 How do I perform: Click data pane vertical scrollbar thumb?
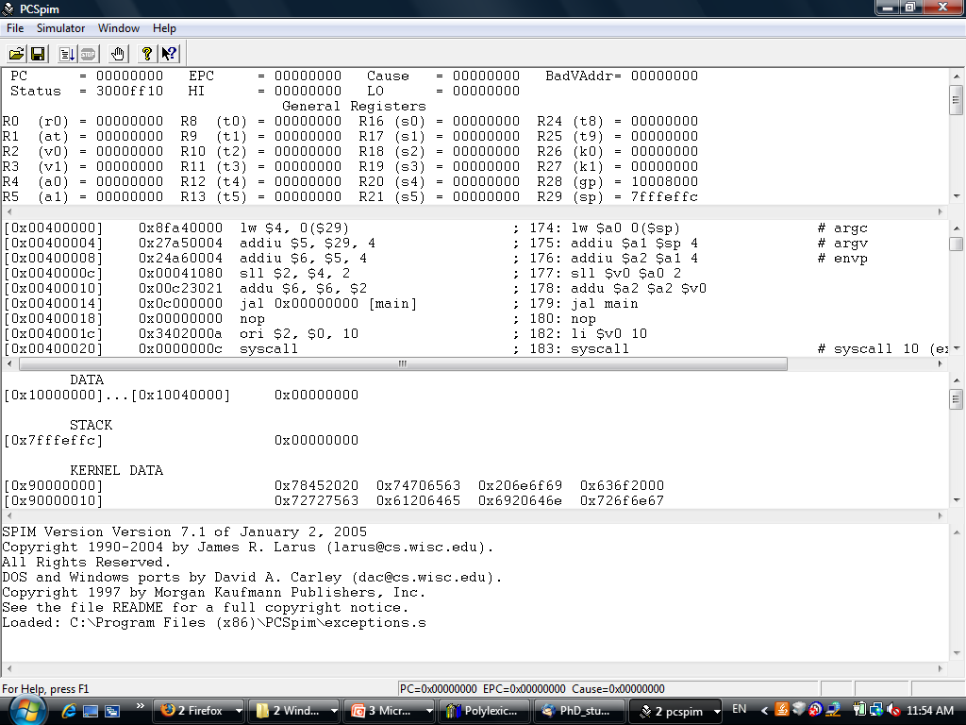click(x=957, y=399)
